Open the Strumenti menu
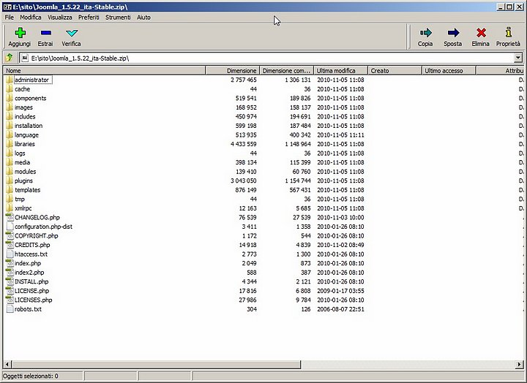Image resolution: width=527 pixels, height=383 pixels. 118,17
